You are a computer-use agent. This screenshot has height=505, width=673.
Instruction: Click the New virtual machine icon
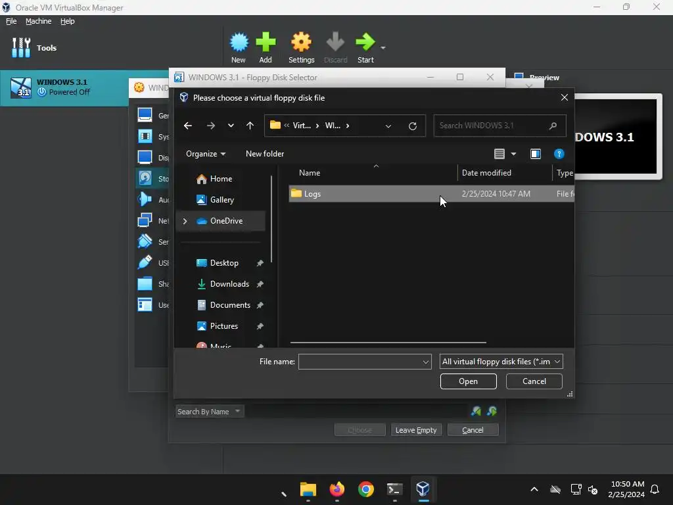[239, 42]
